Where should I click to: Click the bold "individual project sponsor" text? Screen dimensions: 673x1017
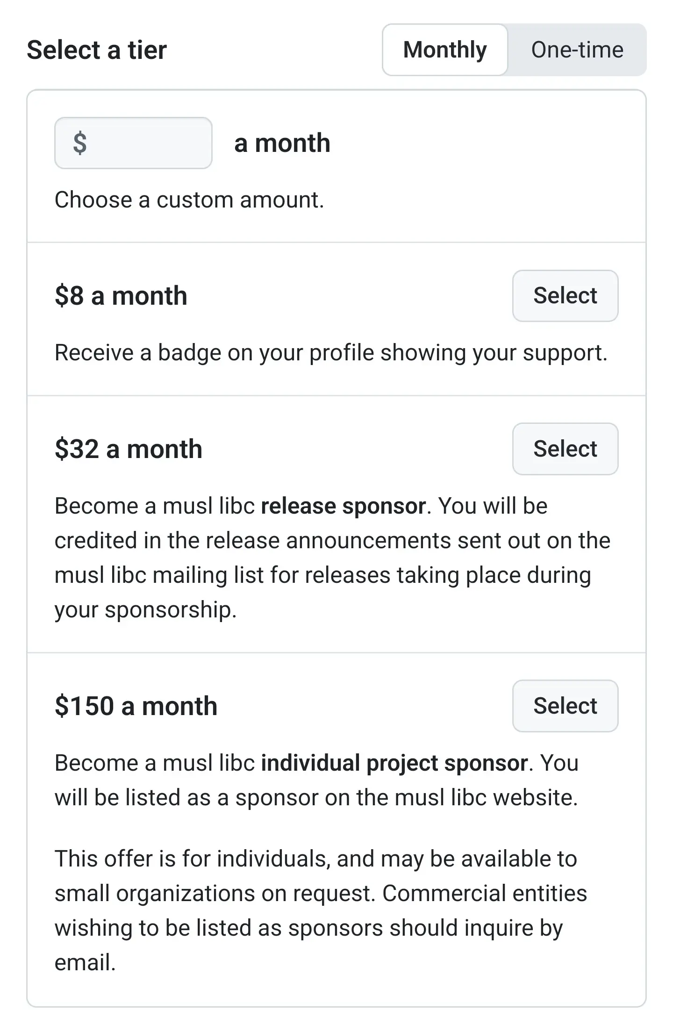click(394, 763)
